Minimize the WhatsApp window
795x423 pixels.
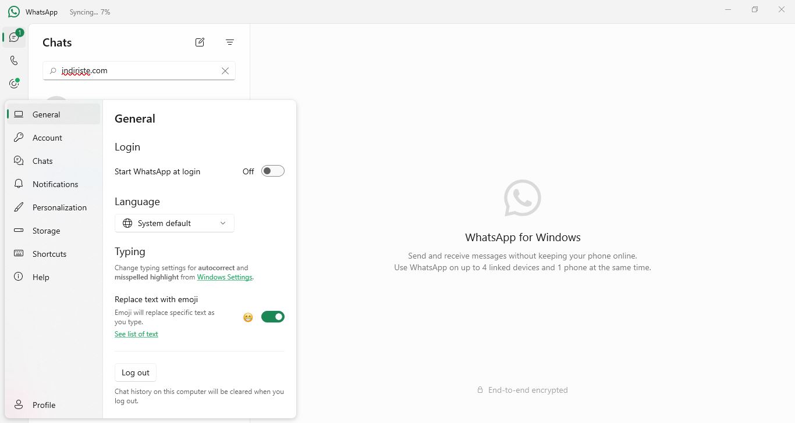click(728, 10)
